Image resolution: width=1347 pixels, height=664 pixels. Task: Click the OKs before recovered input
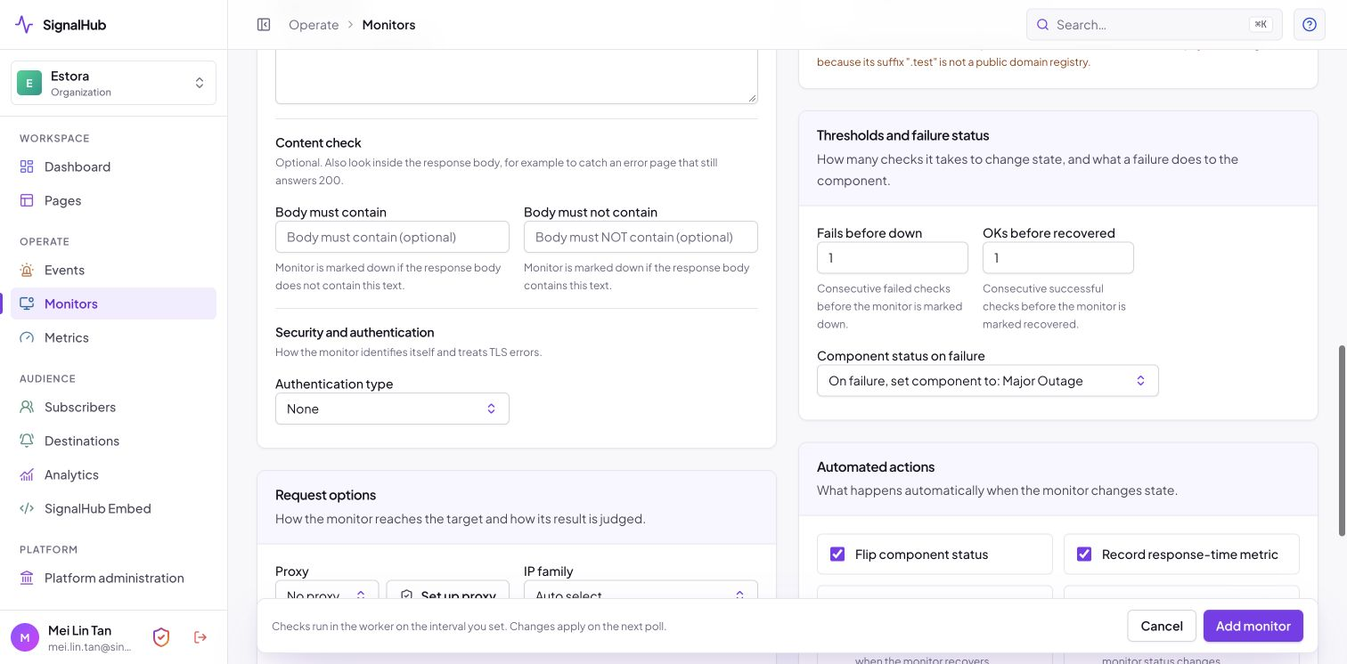click(x=1058, y=257)
